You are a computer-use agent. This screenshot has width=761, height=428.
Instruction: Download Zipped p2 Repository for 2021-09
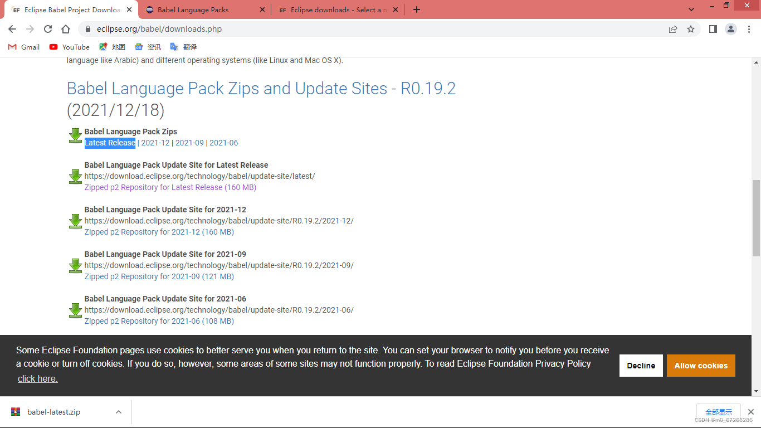(x=159, y=276)
